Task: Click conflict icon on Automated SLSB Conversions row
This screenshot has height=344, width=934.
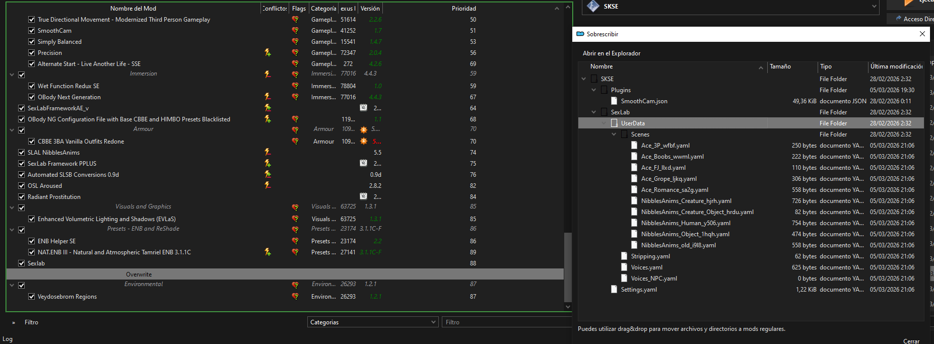Action: click(268, 174)
